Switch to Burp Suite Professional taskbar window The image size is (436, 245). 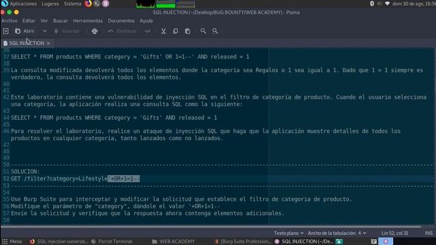click(x=243, y=242)
